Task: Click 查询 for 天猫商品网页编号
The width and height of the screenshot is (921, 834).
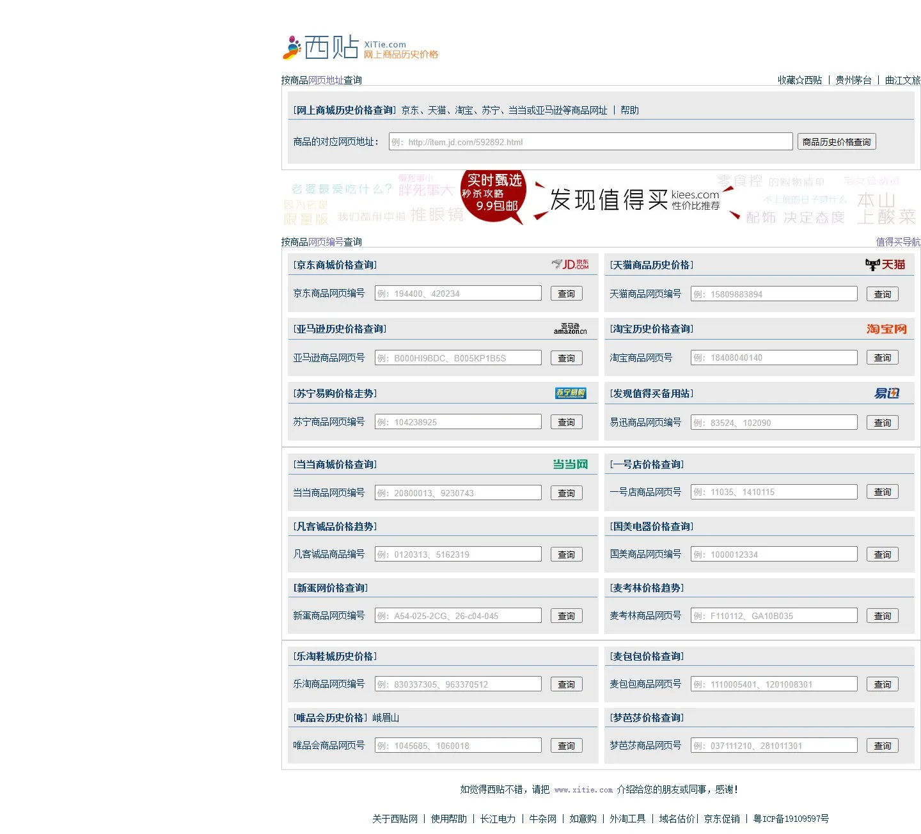Action: (883, 294)
